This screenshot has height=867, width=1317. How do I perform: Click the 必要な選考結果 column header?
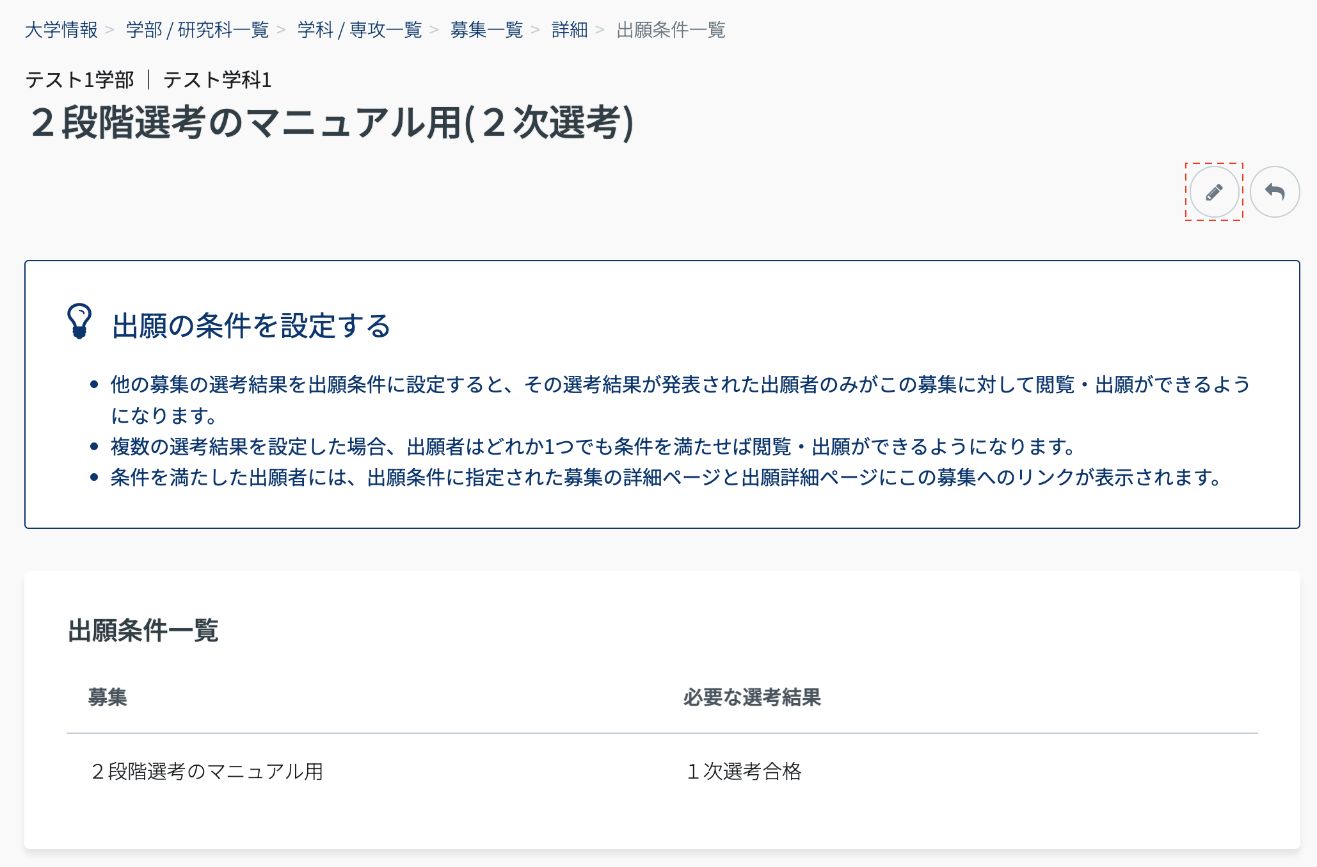point(752,697)
